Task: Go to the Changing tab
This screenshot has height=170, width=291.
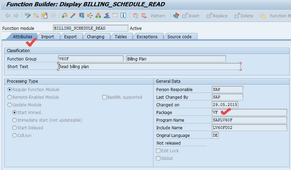Action: [x=96, y=37]
